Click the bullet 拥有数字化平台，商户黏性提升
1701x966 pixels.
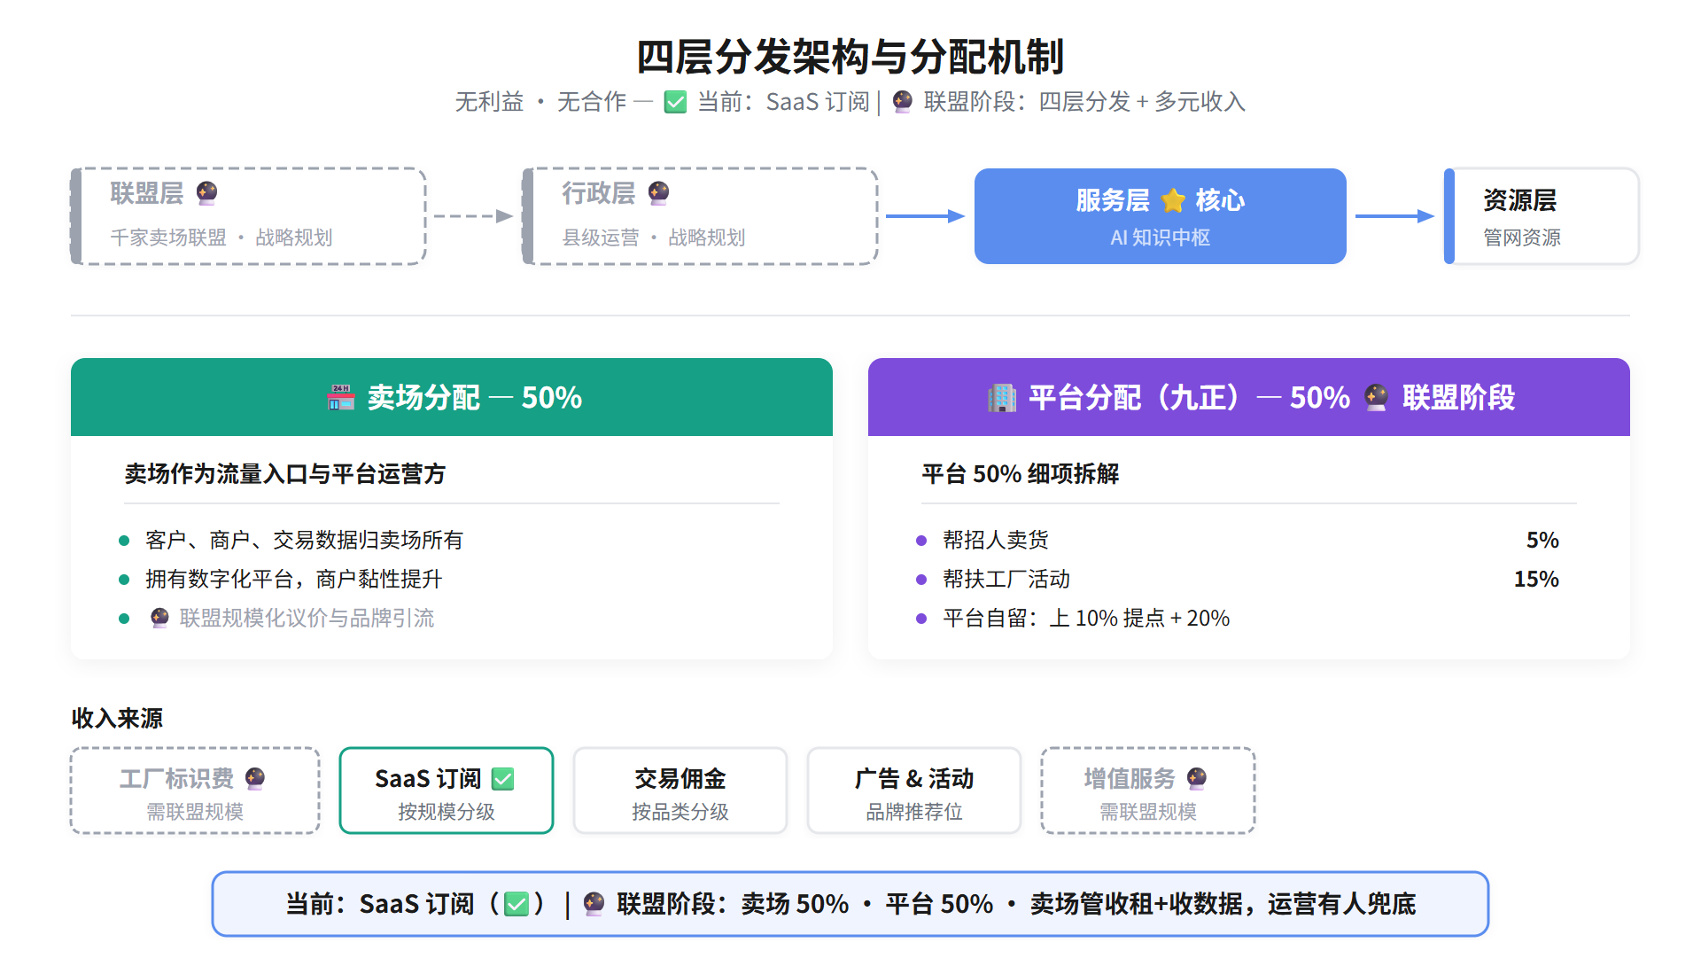click(293, 579)
